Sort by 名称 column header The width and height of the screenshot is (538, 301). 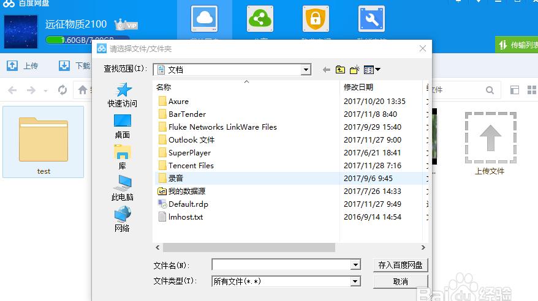tap(246, 87)
